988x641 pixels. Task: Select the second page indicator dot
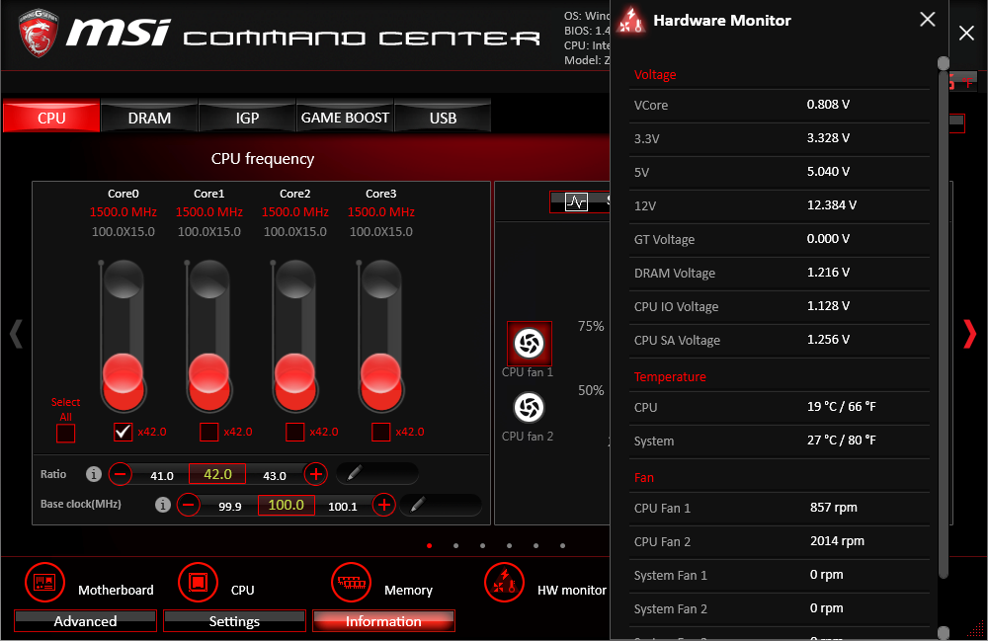455,545
